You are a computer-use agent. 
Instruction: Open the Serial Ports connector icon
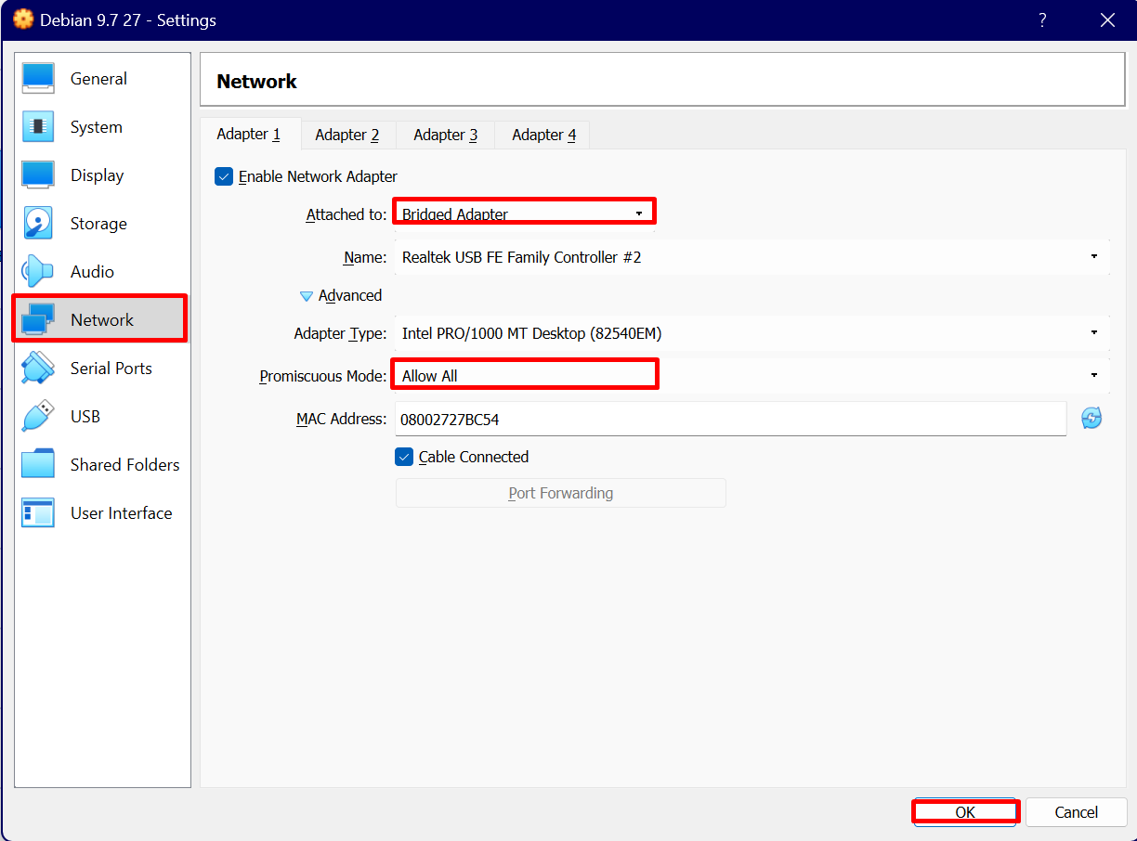pos(38,369)
